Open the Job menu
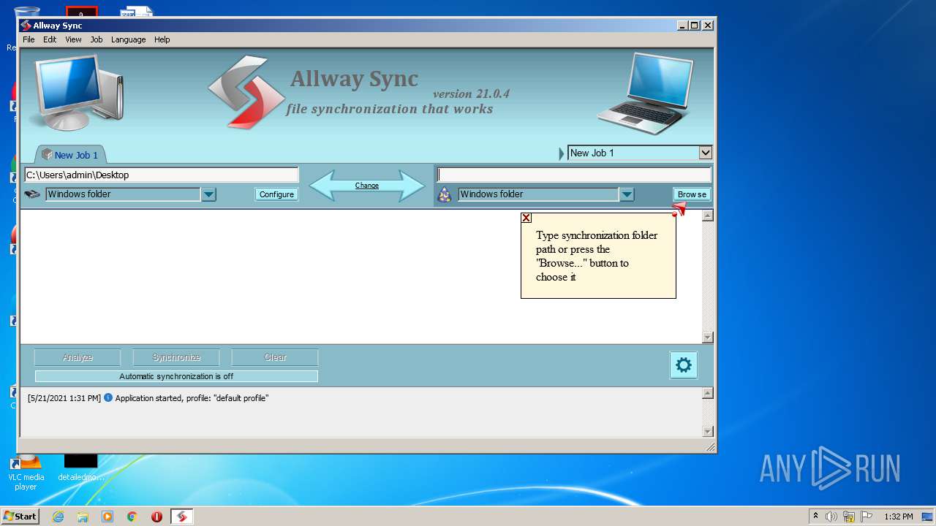Screen dimensions: 936x526 [97, 39]
